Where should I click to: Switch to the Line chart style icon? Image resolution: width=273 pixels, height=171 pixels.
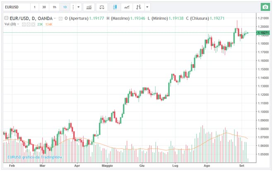127,7
